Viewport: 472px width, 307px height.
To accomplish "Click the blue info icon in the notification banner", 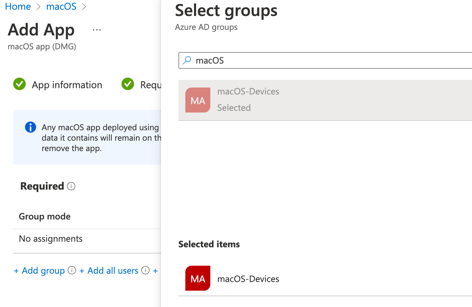I will (x=30, y=127).
